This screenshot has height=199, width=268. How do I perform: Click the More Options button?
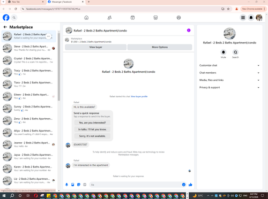160,47
